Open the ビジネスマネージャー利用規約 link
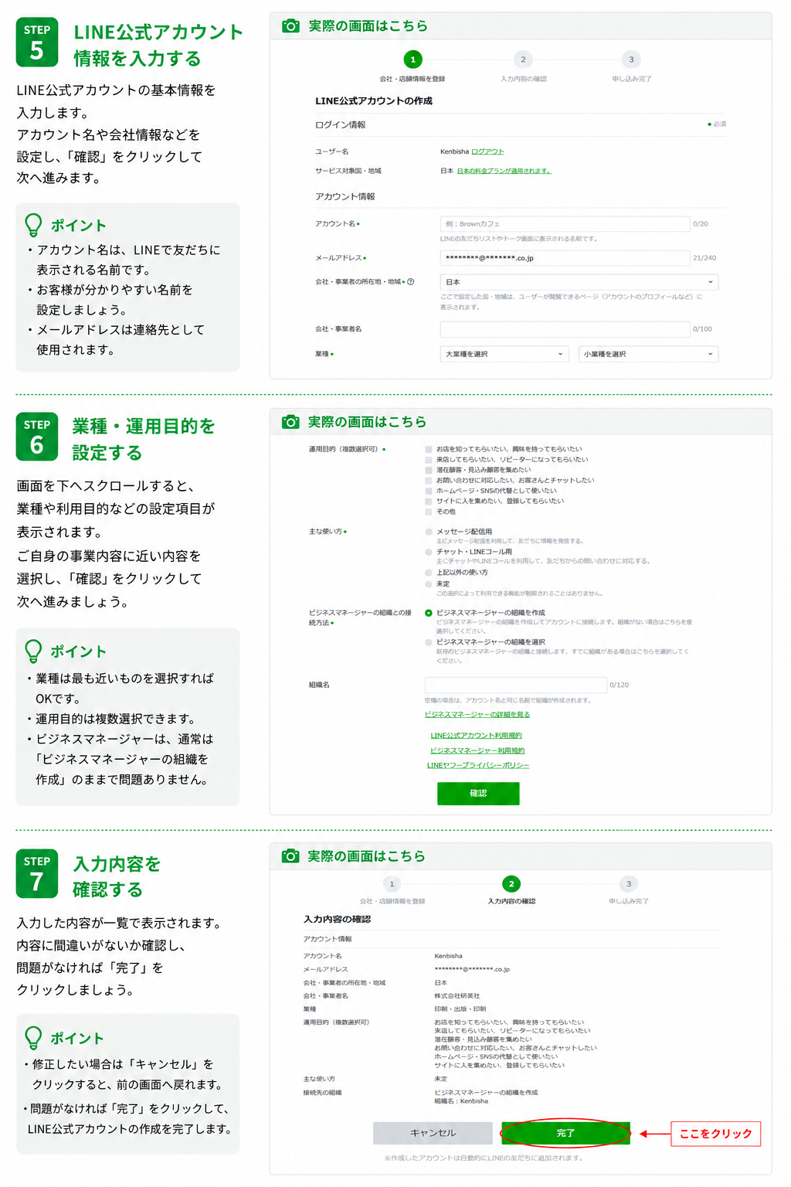The image size is (791, 1187). click(x=477, y=750)
